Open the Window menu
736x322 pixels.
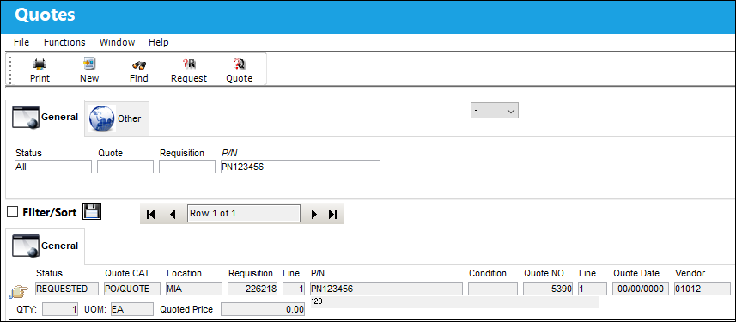[118, 42]
